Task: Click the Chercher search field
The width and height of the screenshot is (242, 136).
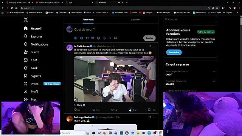Action: point(191,19)
